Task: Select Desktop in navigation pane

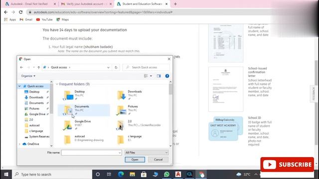Action: click(x=34, y=92)
